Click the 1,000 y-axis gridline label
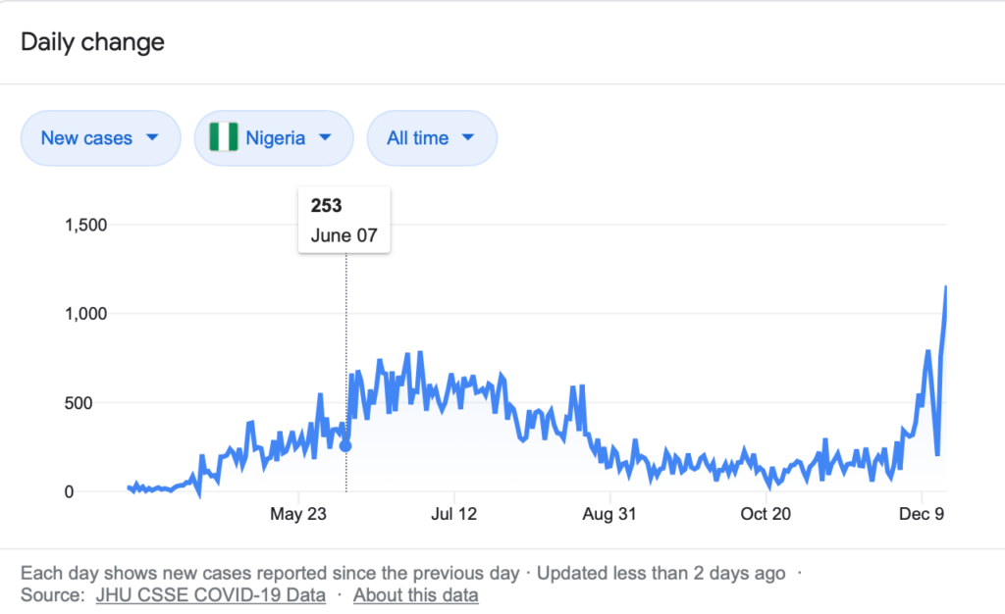 tap(85, 314)
